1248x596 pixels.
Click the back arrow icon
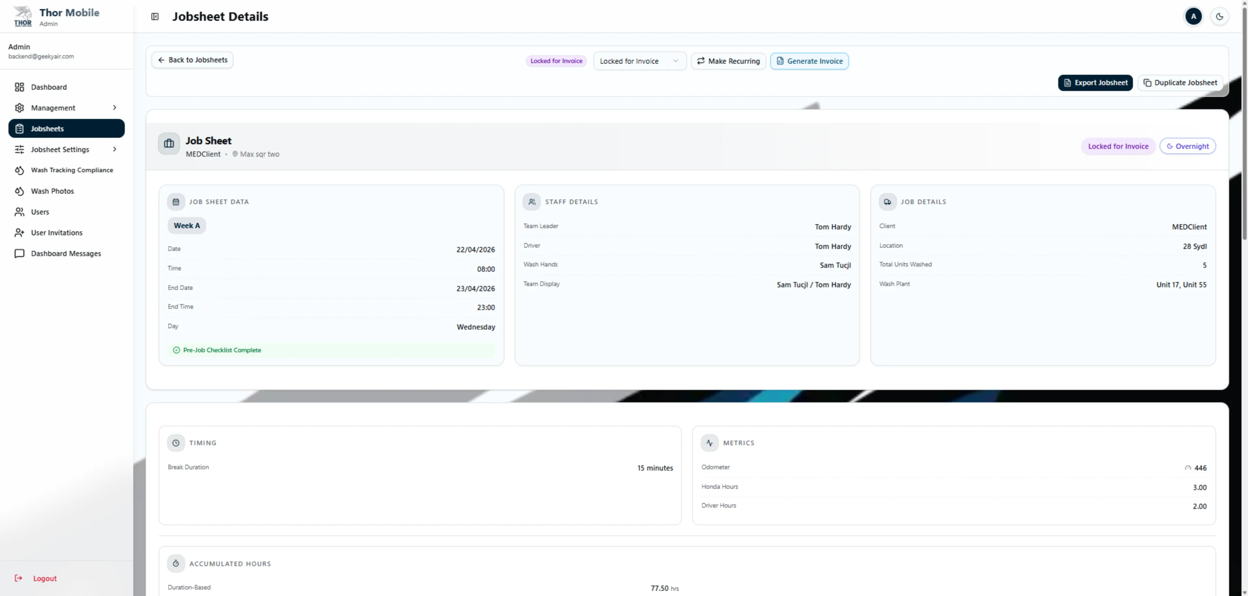coord(161,60)
